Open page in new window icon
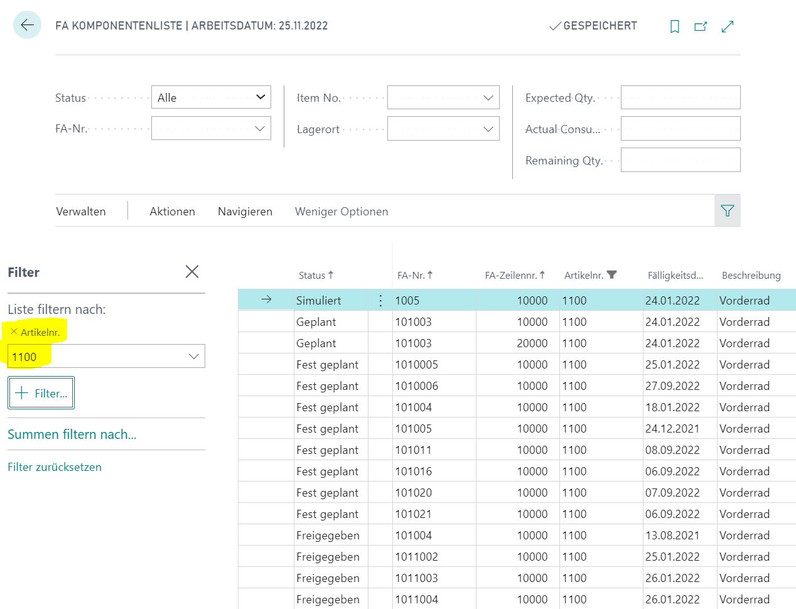The width and height of the screenshot is (796, 609). (x=701, y=26)
